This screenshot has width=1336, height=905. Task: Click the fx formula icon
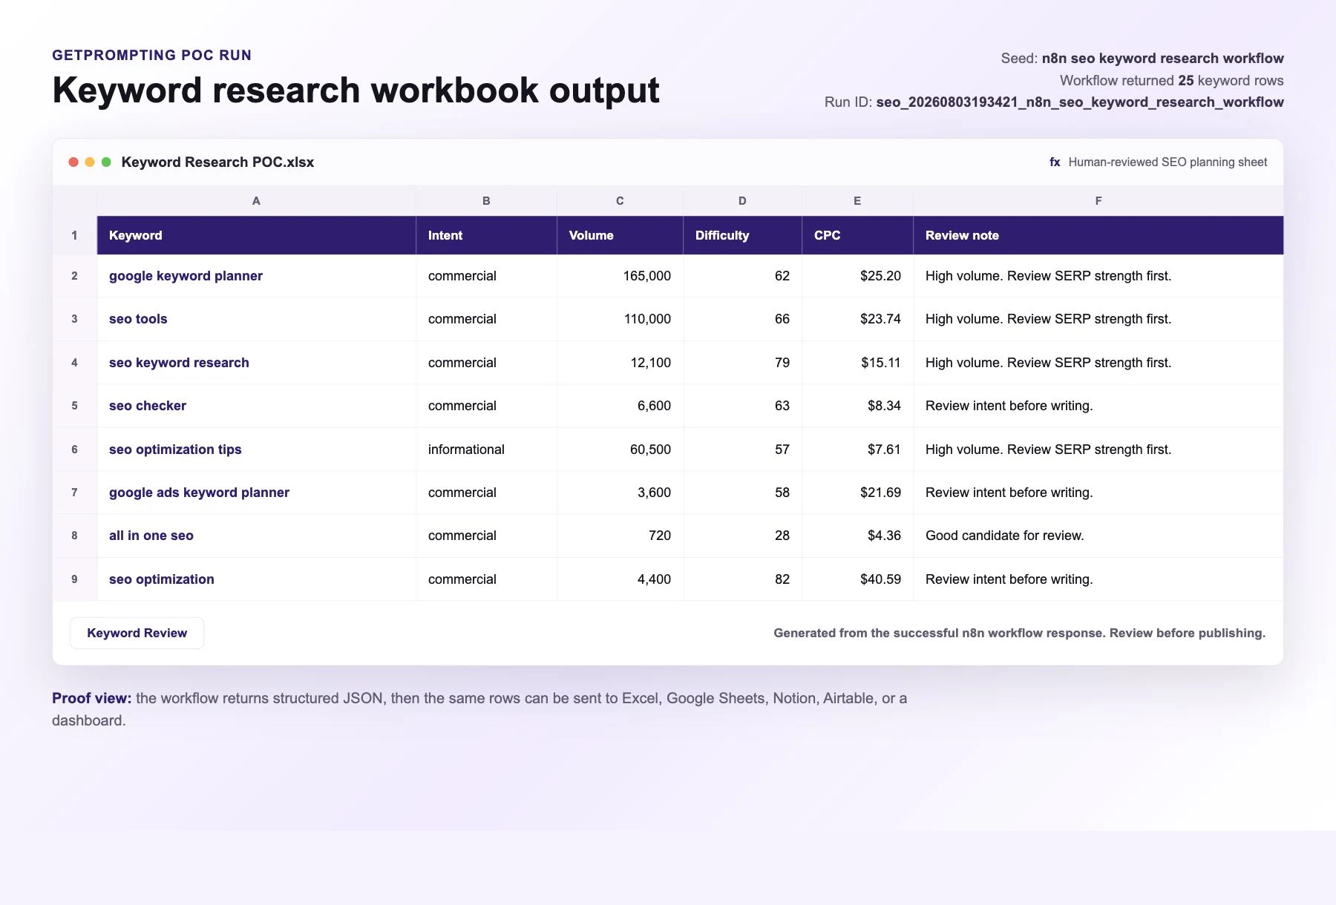coord(1055,162)
